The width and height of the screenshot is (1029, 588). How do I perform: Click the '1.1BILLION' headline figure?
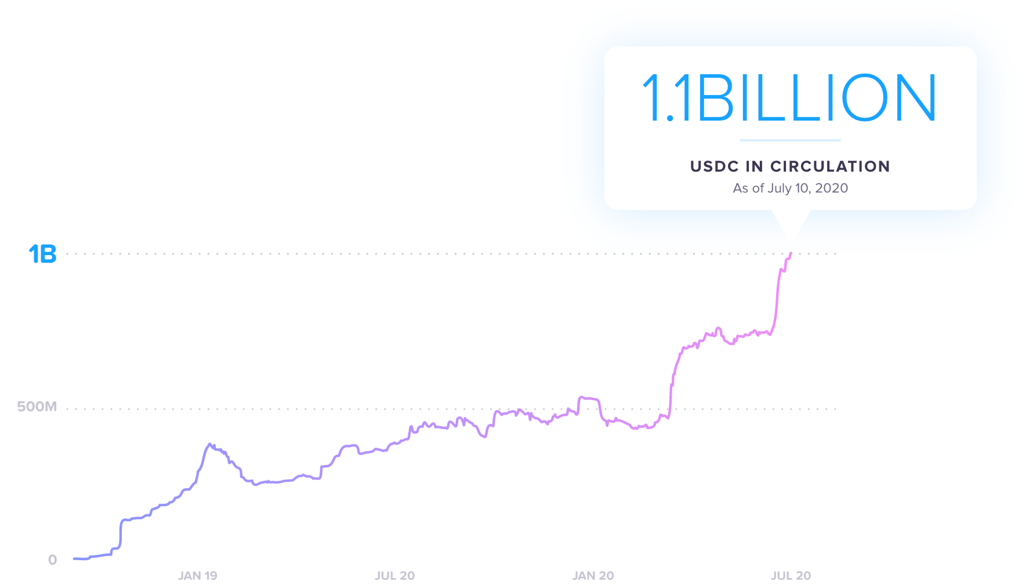click(789, 97)
